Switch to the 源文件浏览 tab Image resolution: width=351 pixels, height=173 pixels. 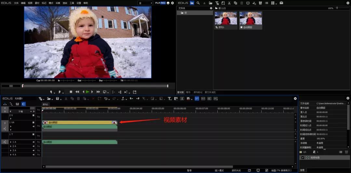(210, 92)
